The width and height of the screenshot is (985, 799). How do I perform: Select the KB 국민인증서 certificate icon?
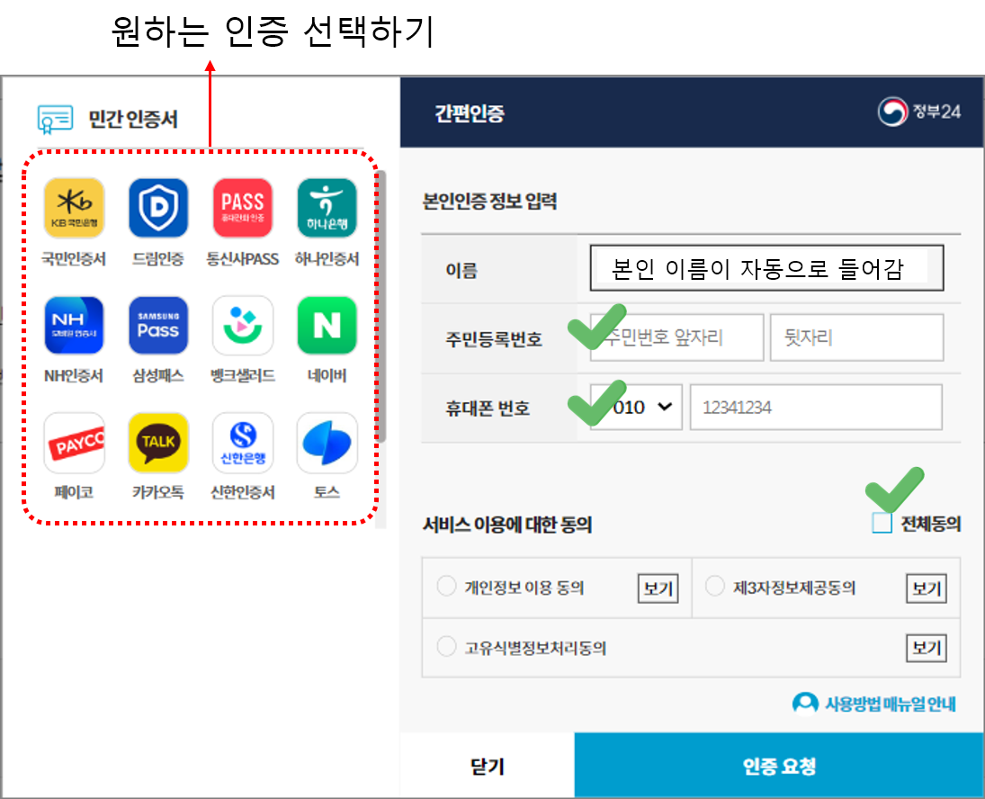(x=75, y=207)
